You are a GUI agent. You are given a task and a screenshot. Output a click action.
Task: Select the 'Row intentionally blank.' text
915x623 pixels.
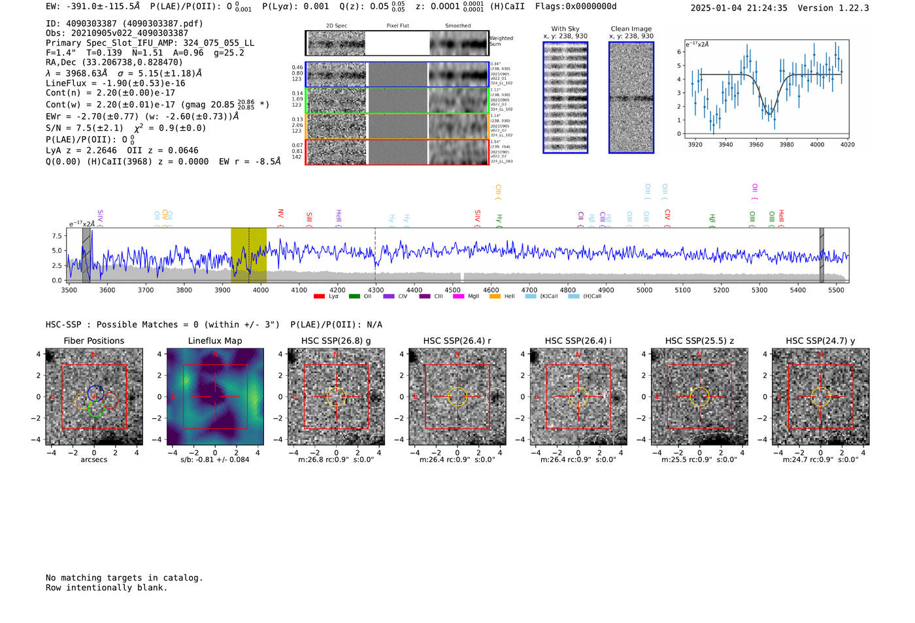(x=107, y=588)
